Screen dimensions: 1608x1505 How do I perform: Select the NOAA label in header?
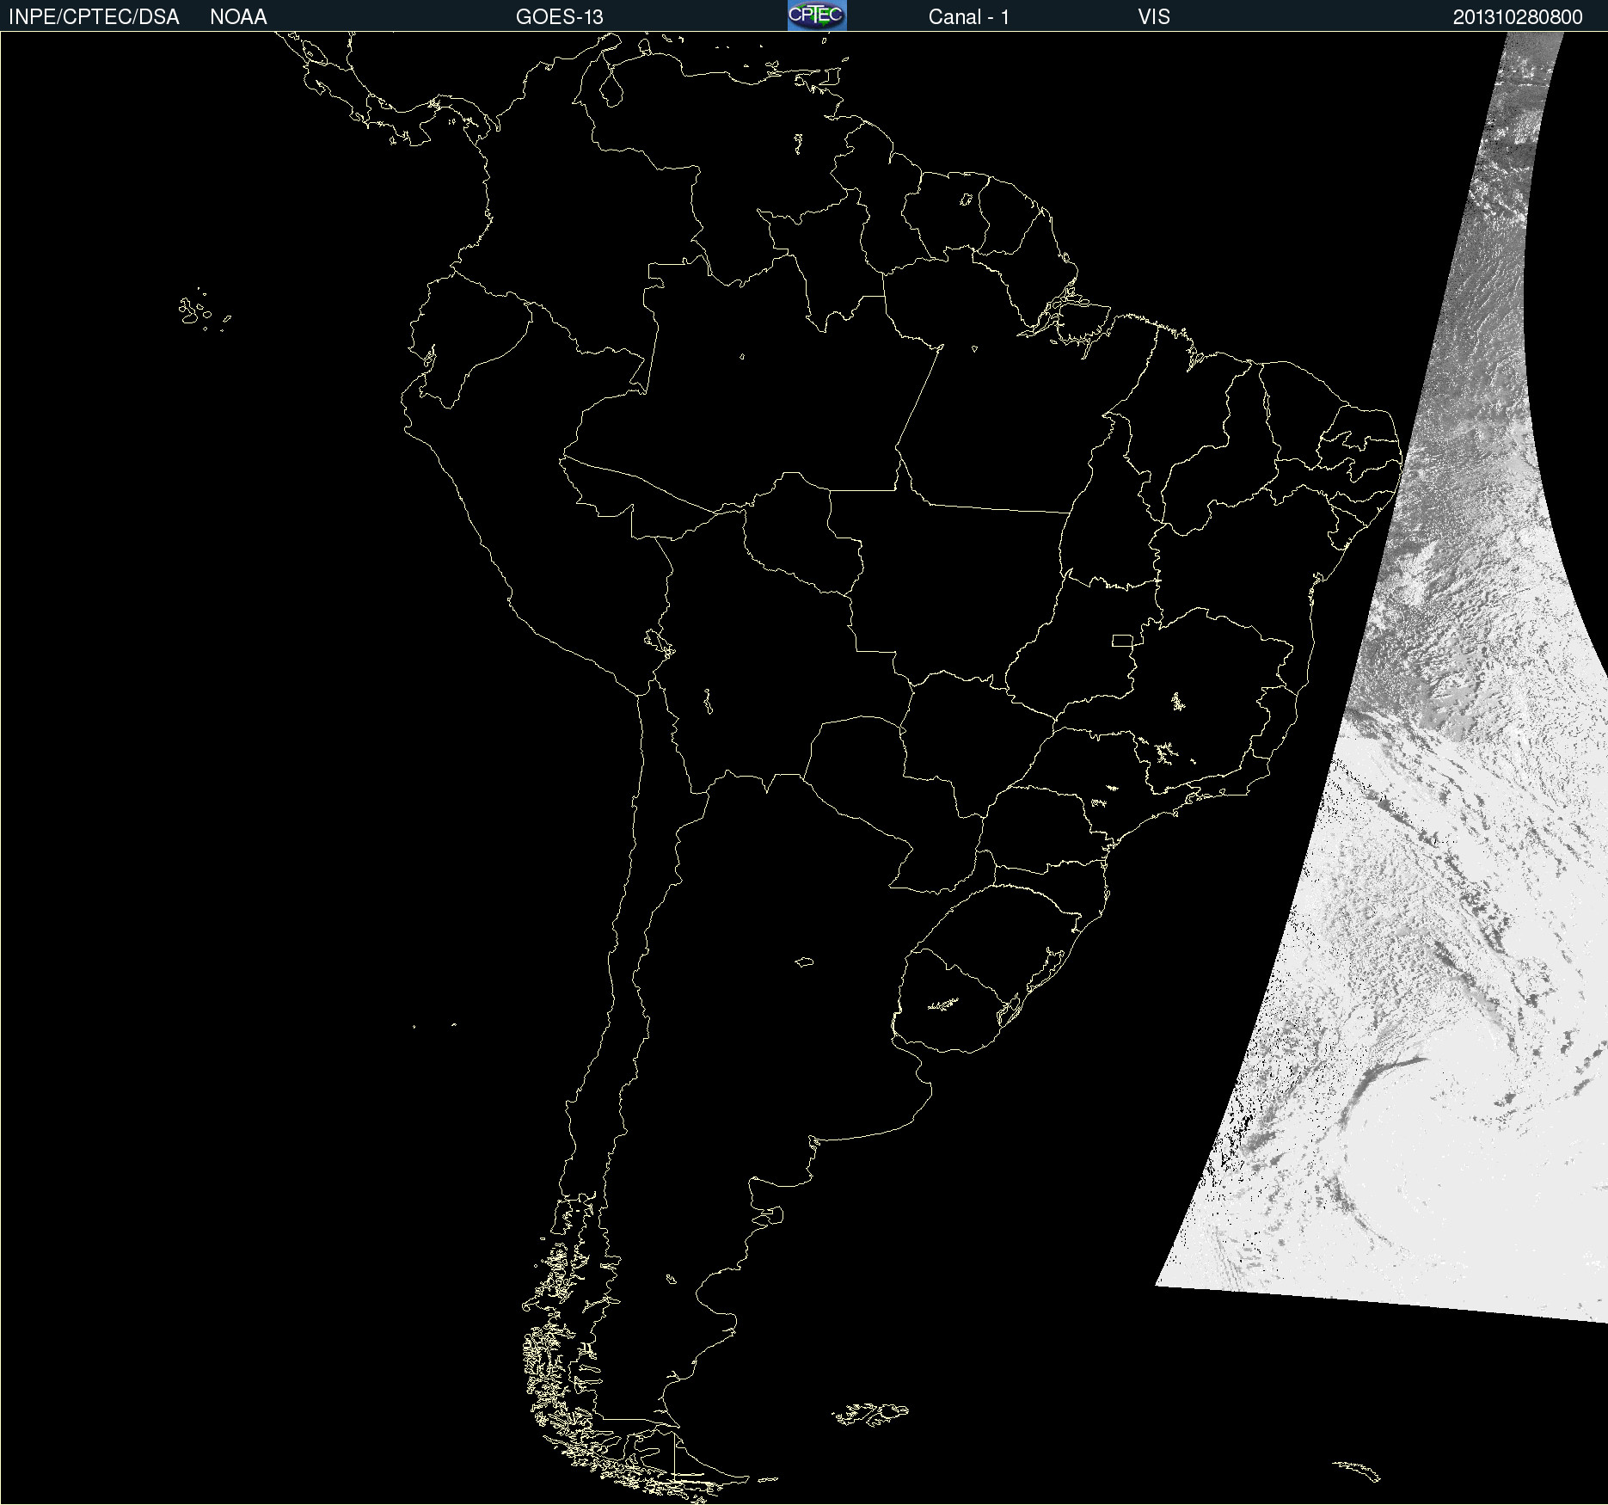click(x=238, y=17)
